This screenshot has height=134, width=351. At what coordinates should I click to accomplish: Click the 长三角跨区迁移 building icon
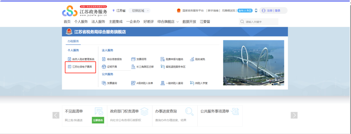point(133,67)
